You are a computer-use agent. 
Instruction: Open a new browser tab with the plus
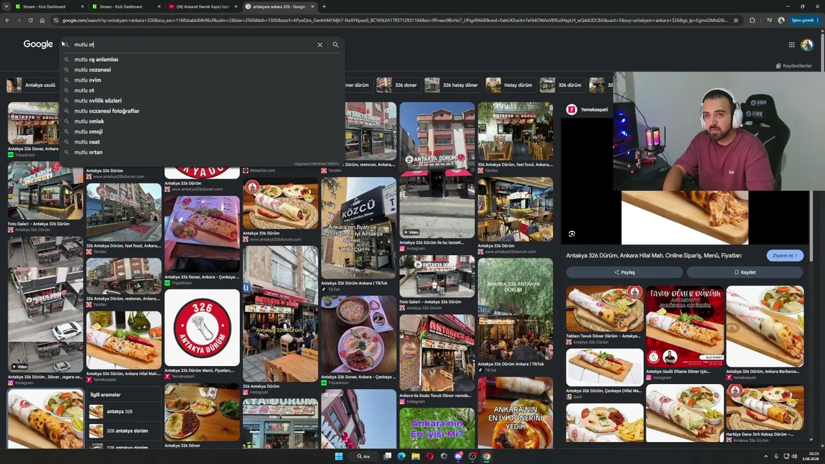(324, 6)
